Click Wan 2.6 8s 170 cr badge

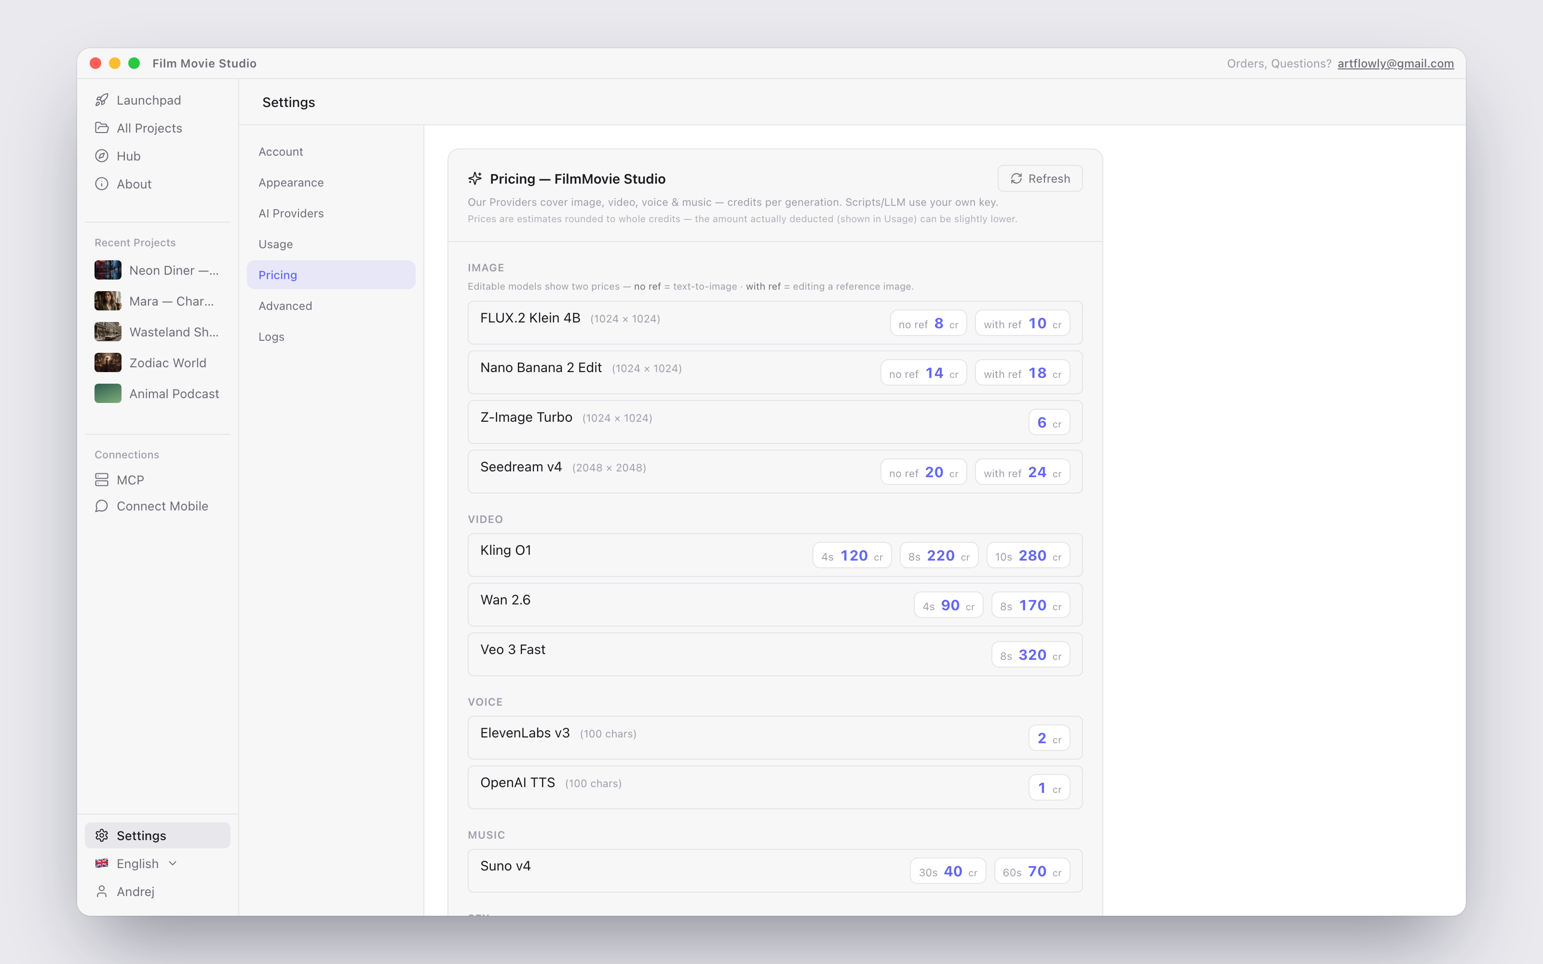pos(1030,605)
